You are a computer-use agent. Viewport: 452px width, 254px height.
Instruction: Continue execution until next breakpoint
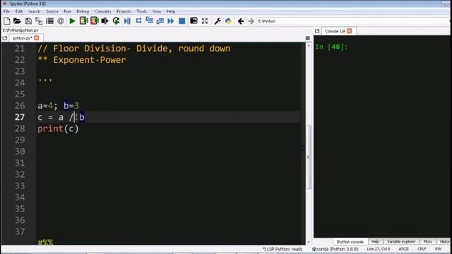(171, 21)
